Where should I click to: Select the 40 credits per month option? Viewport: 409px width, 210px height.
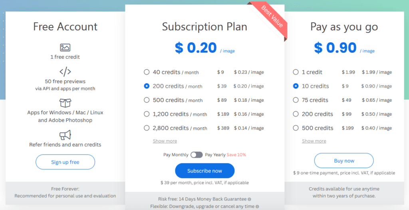tap(147, 72)
